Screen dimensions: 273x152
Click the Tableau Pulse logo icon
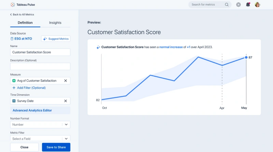[13, 5]
